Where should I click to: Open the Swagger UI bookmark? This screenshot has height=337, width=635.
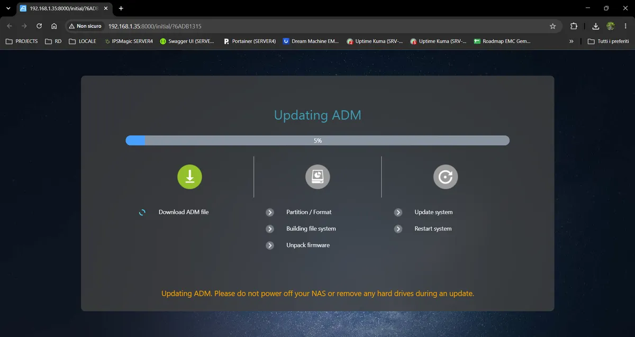[187, 41]
